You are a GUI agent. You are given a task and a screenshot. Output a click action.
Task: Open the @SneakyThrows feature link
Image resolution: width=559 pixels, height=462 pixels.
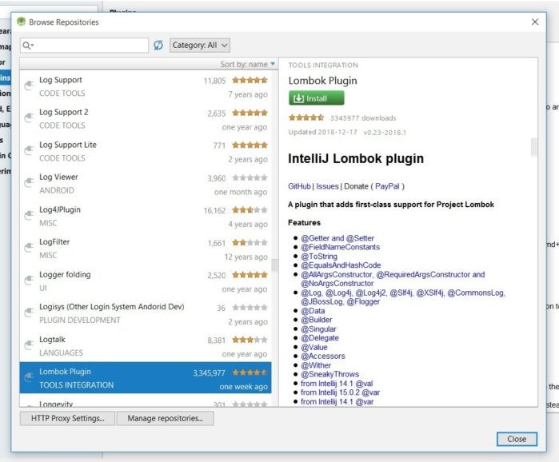(329, 374)
